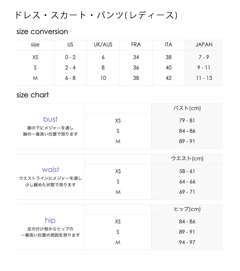Click bust measurement 79 - 81
Screen dimensions: 240x271
point(187,121)
